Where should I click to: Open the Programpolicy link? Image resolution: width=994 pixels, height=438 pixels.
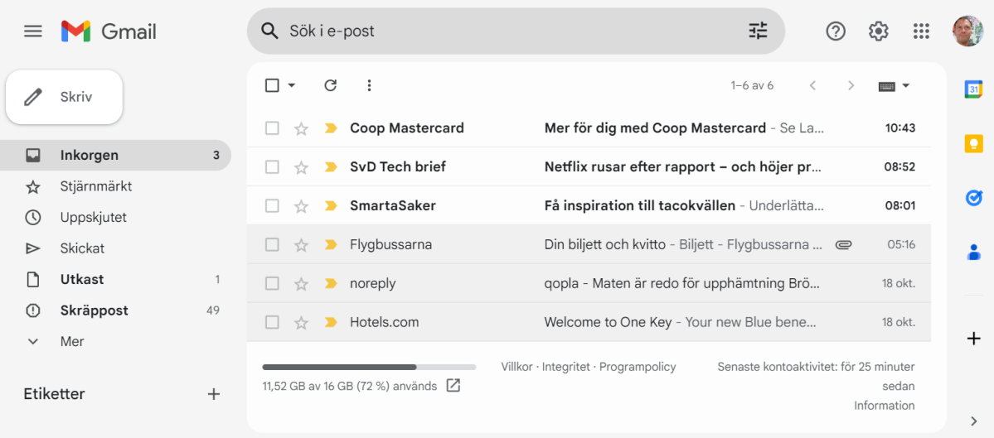[638, 367]
